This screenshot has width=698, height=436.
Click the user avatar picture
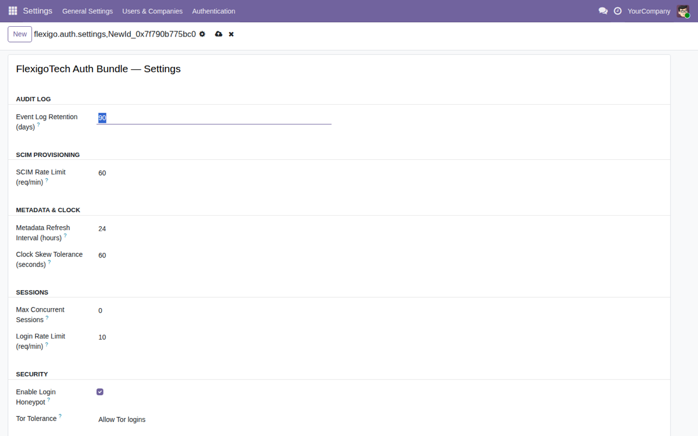pos(683,11)
